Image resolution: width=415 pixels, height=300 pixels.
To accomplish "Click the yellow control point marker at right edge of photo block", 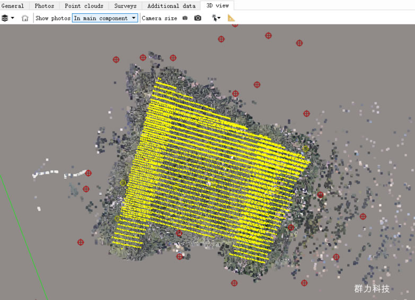I will click(305, 149).
